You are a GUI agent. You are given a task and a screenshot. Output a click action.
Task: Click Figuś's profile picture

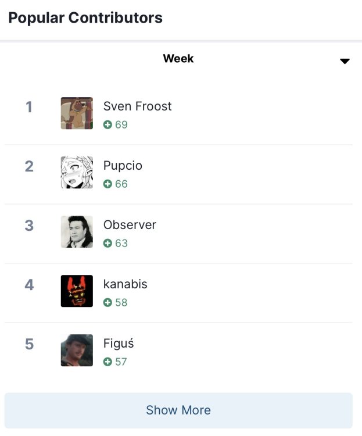point(77,351)
